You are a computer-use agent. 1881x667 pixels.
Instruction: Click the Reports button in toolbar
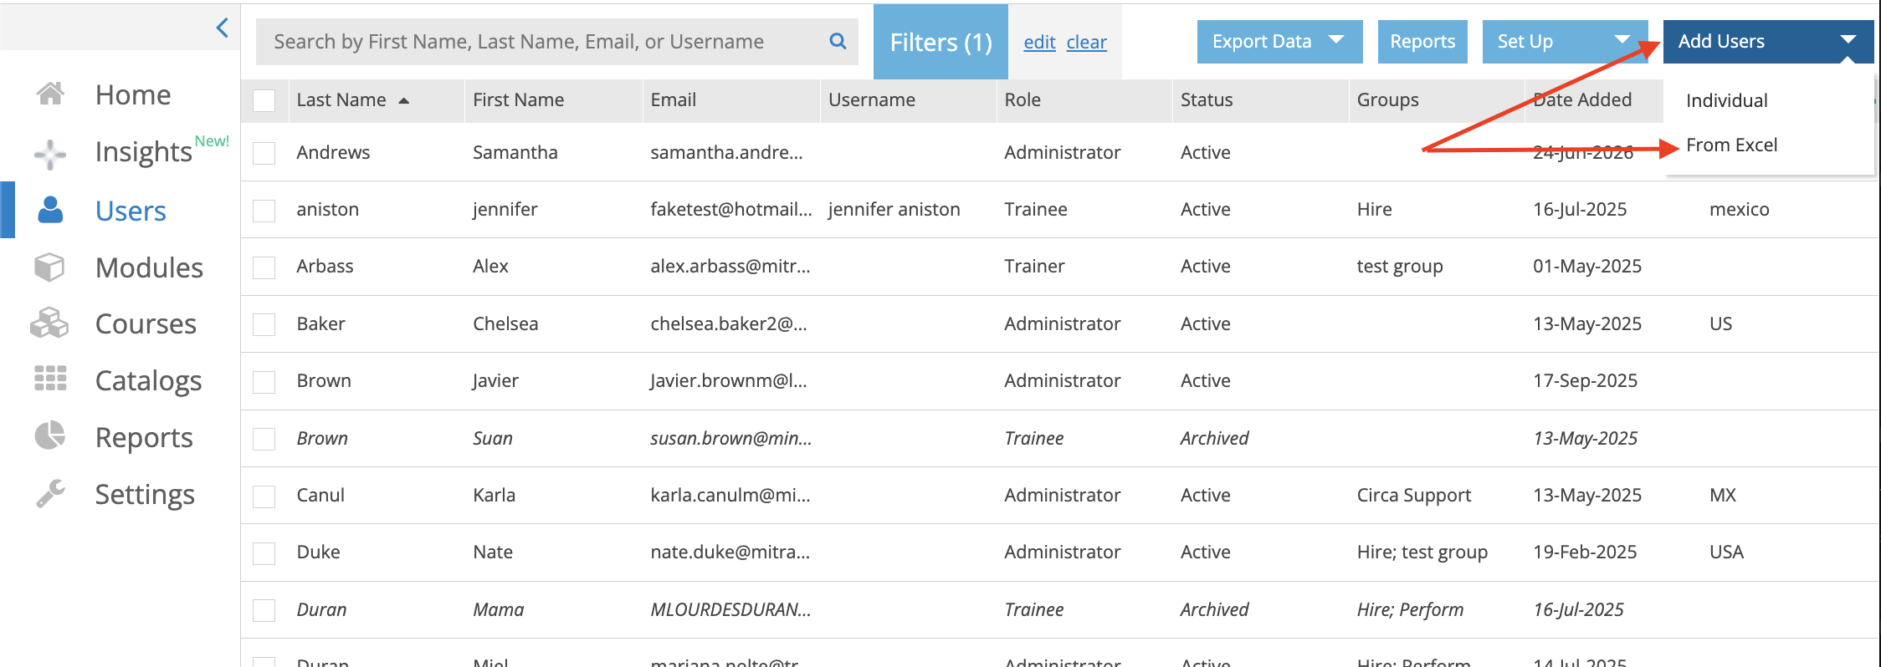(1422, 42)
